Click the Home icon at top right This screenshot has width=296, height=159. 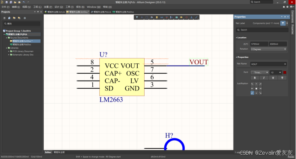(x=284, y=7)
